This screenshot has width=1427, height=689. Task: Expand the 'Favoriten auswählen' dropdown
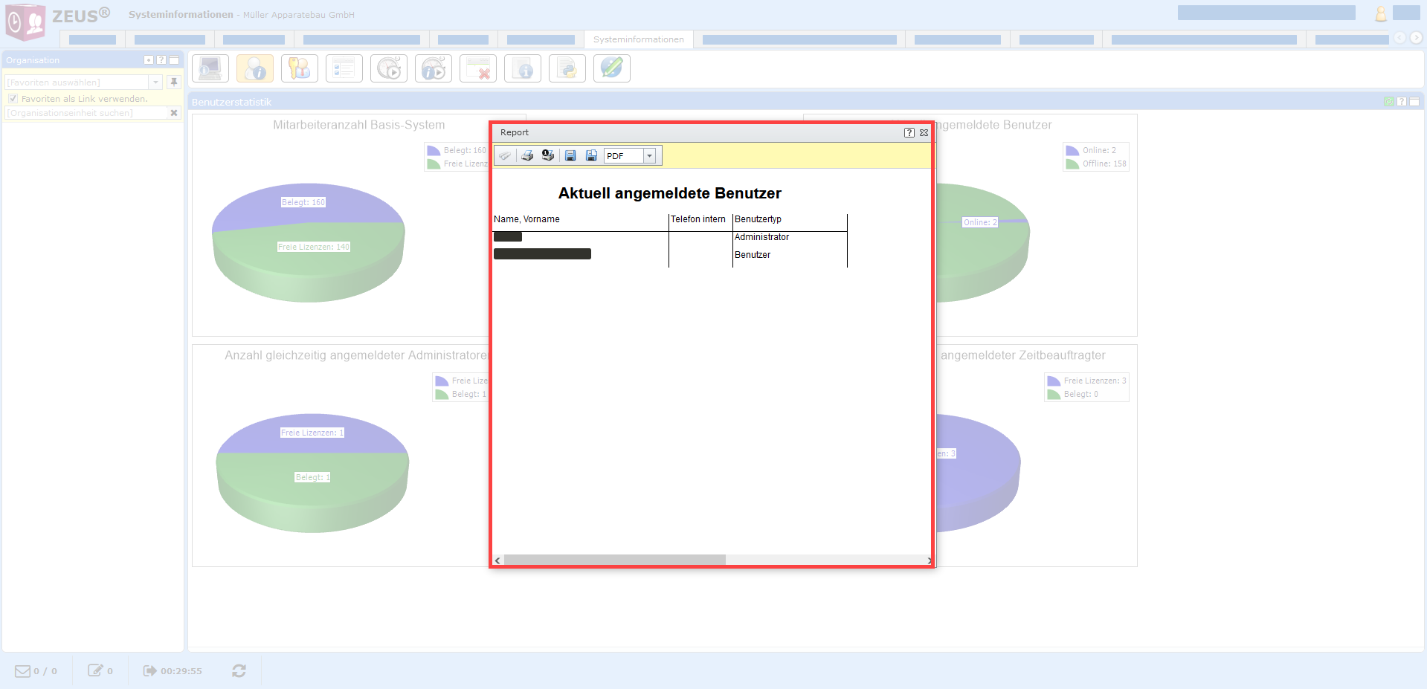(156, 82)
